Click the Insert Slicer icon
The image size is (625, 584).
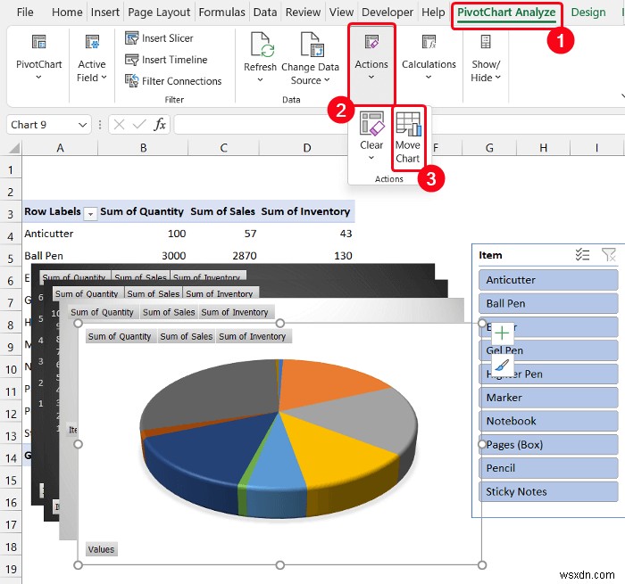(x=131, y=38)
